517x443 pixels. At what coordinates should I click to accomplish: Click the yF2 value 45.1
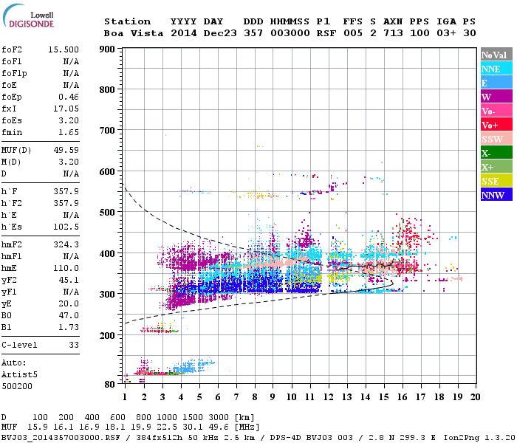69,280
